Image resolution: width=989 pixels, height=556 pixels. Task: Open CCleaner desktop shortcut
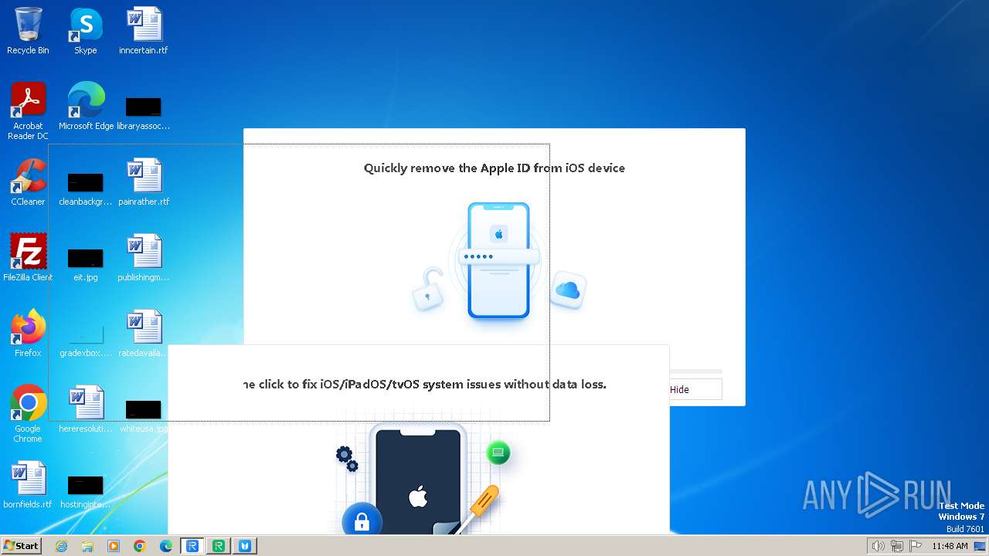pos(28,182)
